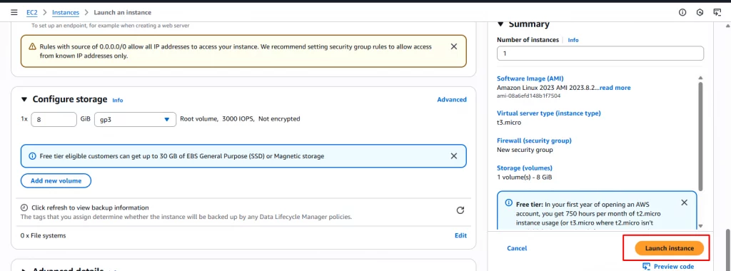Open the hexagon settings icon in header
Image resolution: width=731 pixels, height=271 pixels.
click(x=700, y=13)
